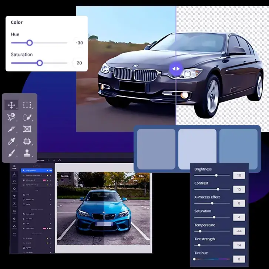Screen dimensions: 269x269
Task: Expand the Fine Tune chevron
Action: point(50,219)
